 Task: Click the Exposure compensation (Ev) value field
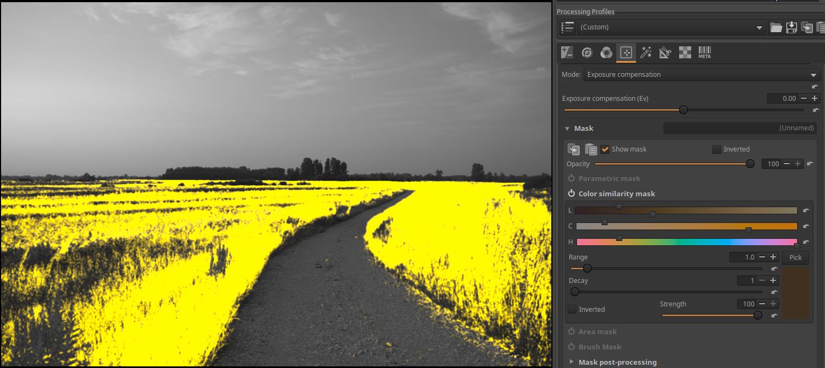coord(782,99)
